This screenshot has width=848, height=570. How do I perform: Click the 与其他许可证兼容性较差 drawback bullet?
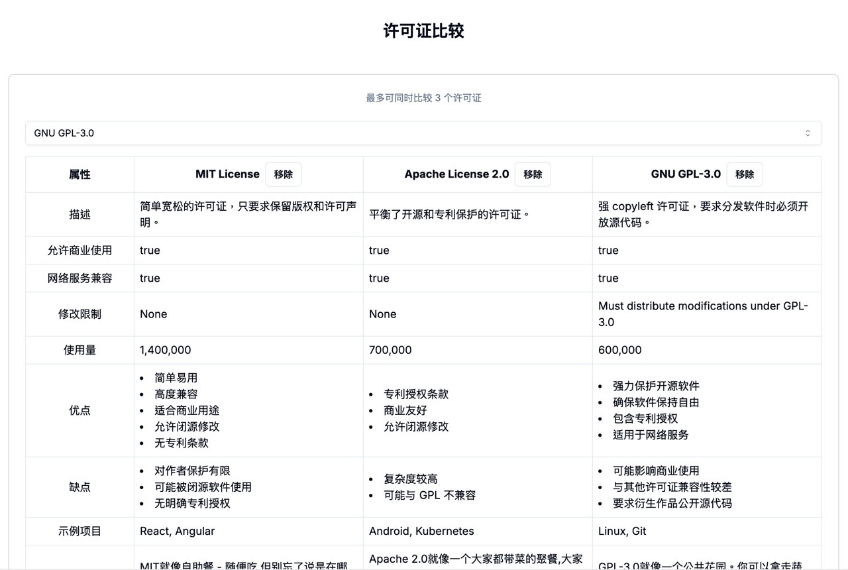click(672, 487)
